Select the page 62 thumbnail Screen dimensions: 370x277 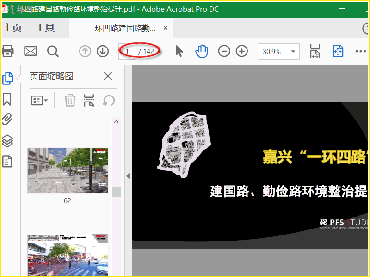68,170
